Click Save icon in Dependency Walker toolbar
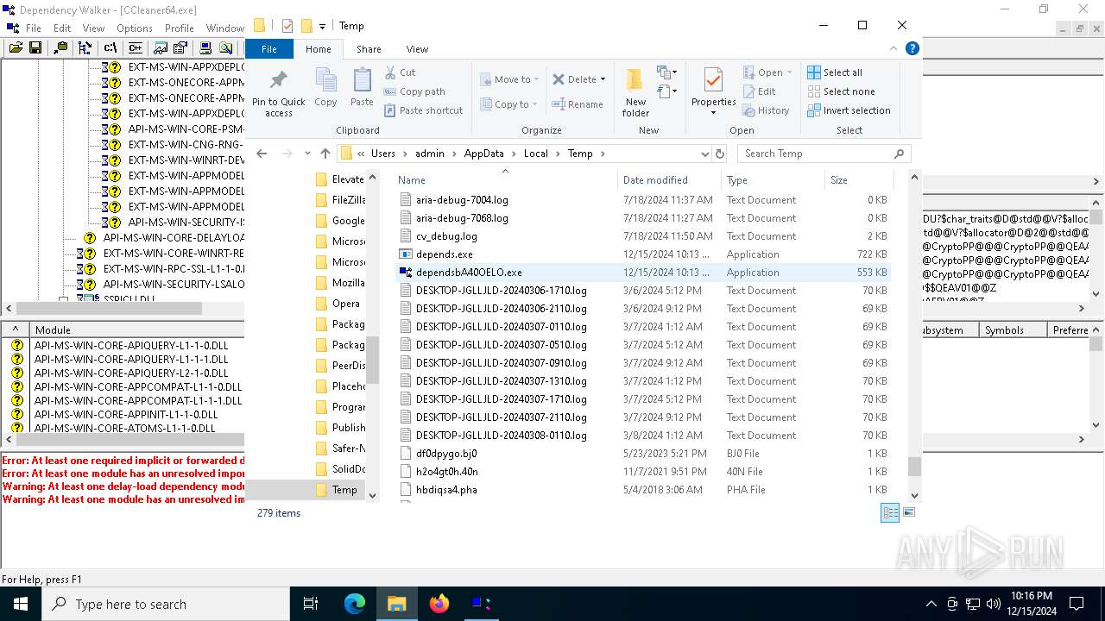 tap(35, 48)
